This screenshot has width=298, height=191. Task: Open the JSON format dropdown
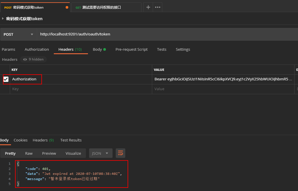coord(100,153)
